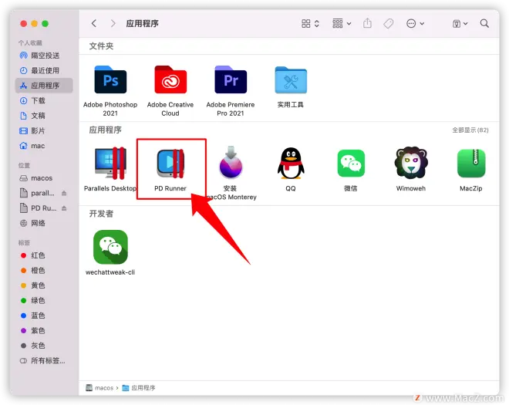Click the 文件夹 section header
Screen dimensions: 509x405
click(101, 46)
